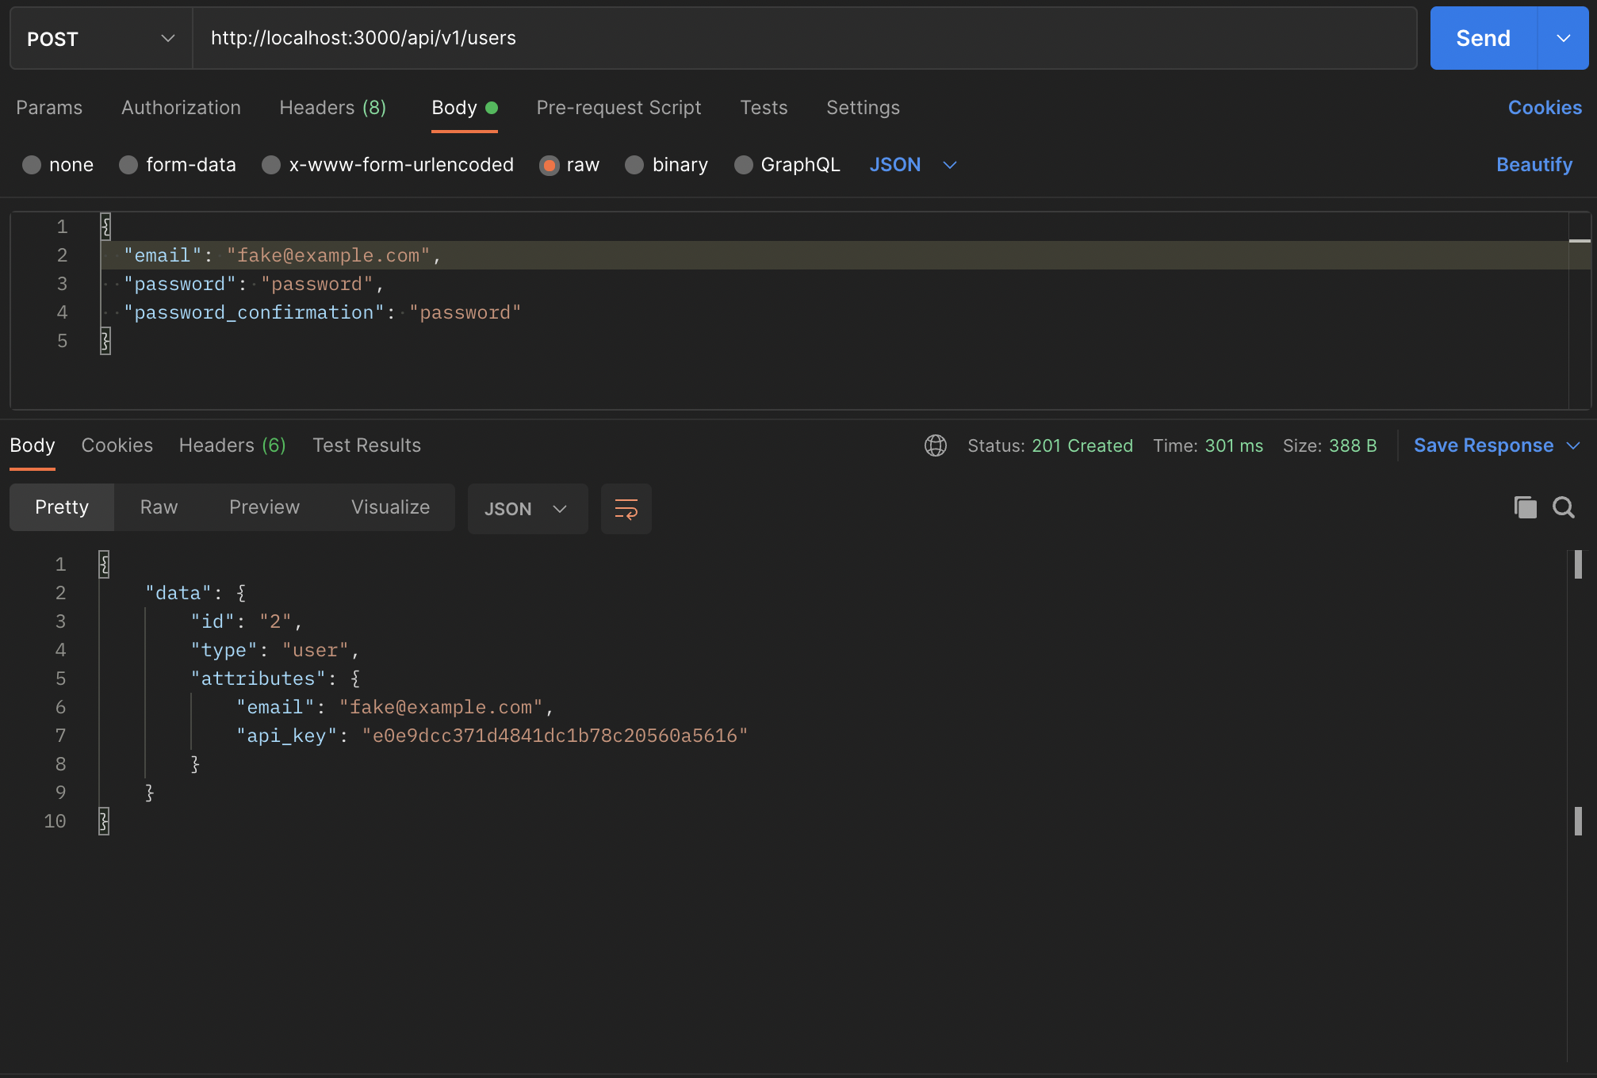Click the "api_key" value in the response
Screen dimensions: 1597x1078
pos(555,736)
